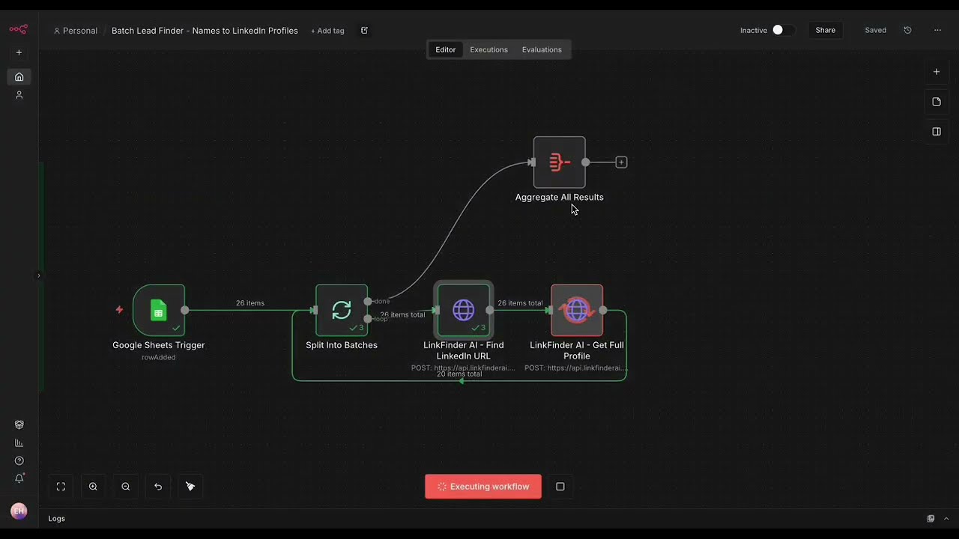Open the Insights chart icon in the sidebar
This screenshot has width=959, height=539.
point(19,442)
